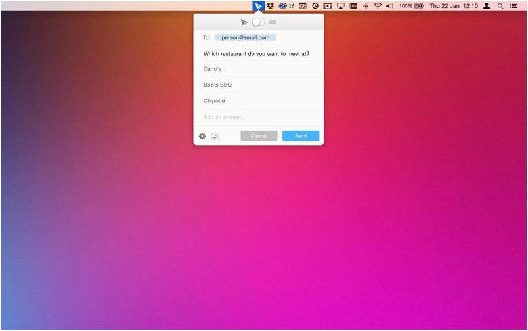Open the Wi-Fi status menu
The image size is (528, 331).
point(378,5)
